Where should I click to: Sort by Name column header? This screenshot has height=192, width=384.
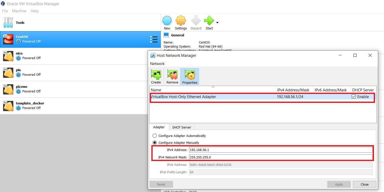213,90
